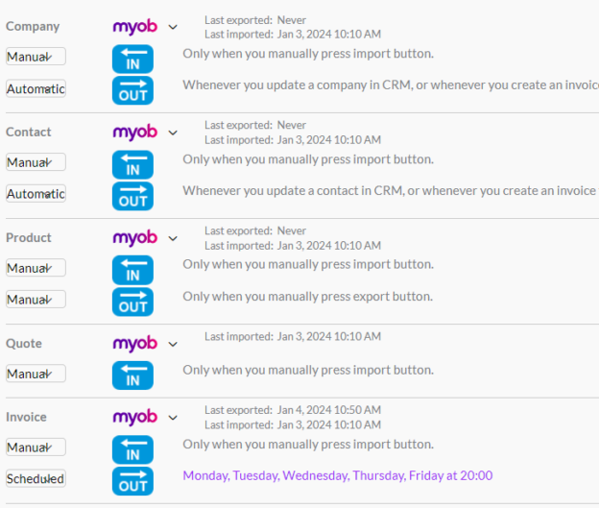Open the Company import Manual dropdown
Image resolution: width=599 pixels, height=508 pixels.
click(36, 57)
